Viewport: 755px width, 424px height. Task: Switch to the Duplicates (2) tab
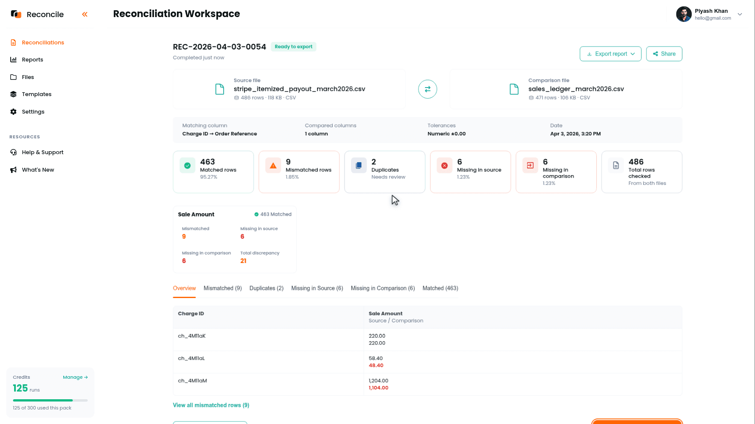pos(266,288)
